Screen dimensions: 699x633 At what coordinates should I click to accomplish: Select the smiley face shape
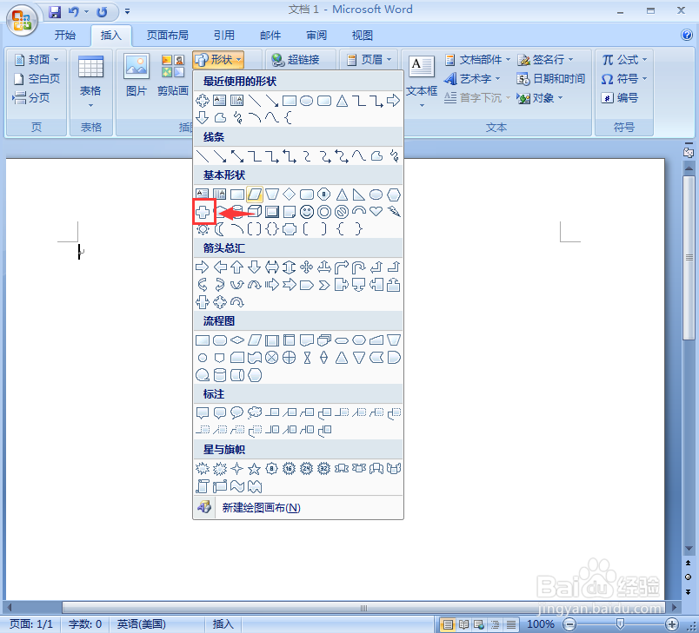pos(306,211)
